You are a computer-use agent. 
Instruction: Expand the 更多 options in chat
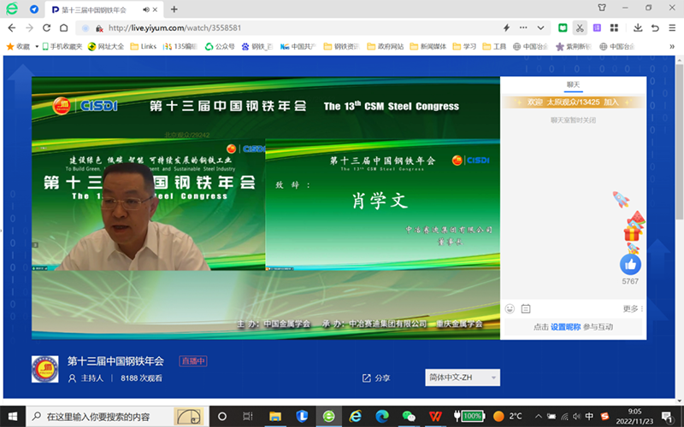click(633, 308)
